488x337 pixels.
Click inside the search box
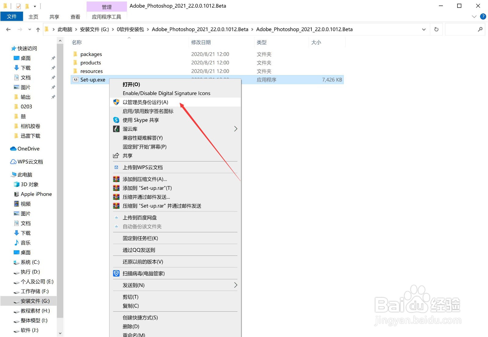465,29
